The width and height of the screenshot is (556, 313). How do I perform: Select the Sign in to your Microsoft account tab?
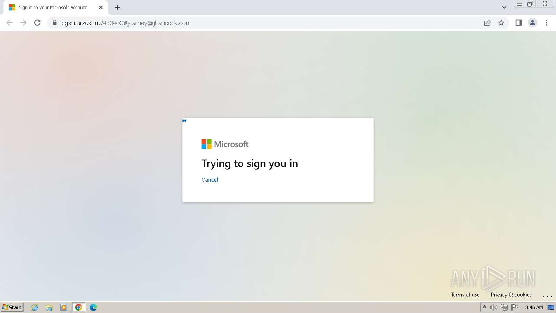tap(56, 7)
